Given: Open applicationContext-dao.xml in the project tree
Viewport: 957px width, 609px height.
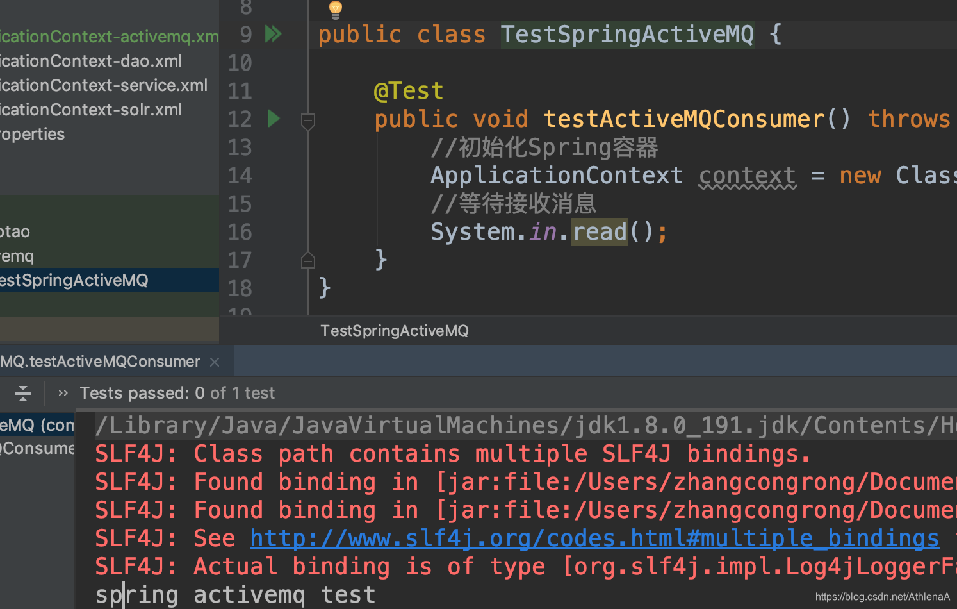Looking at the screenshot, I should click(91, 61).
